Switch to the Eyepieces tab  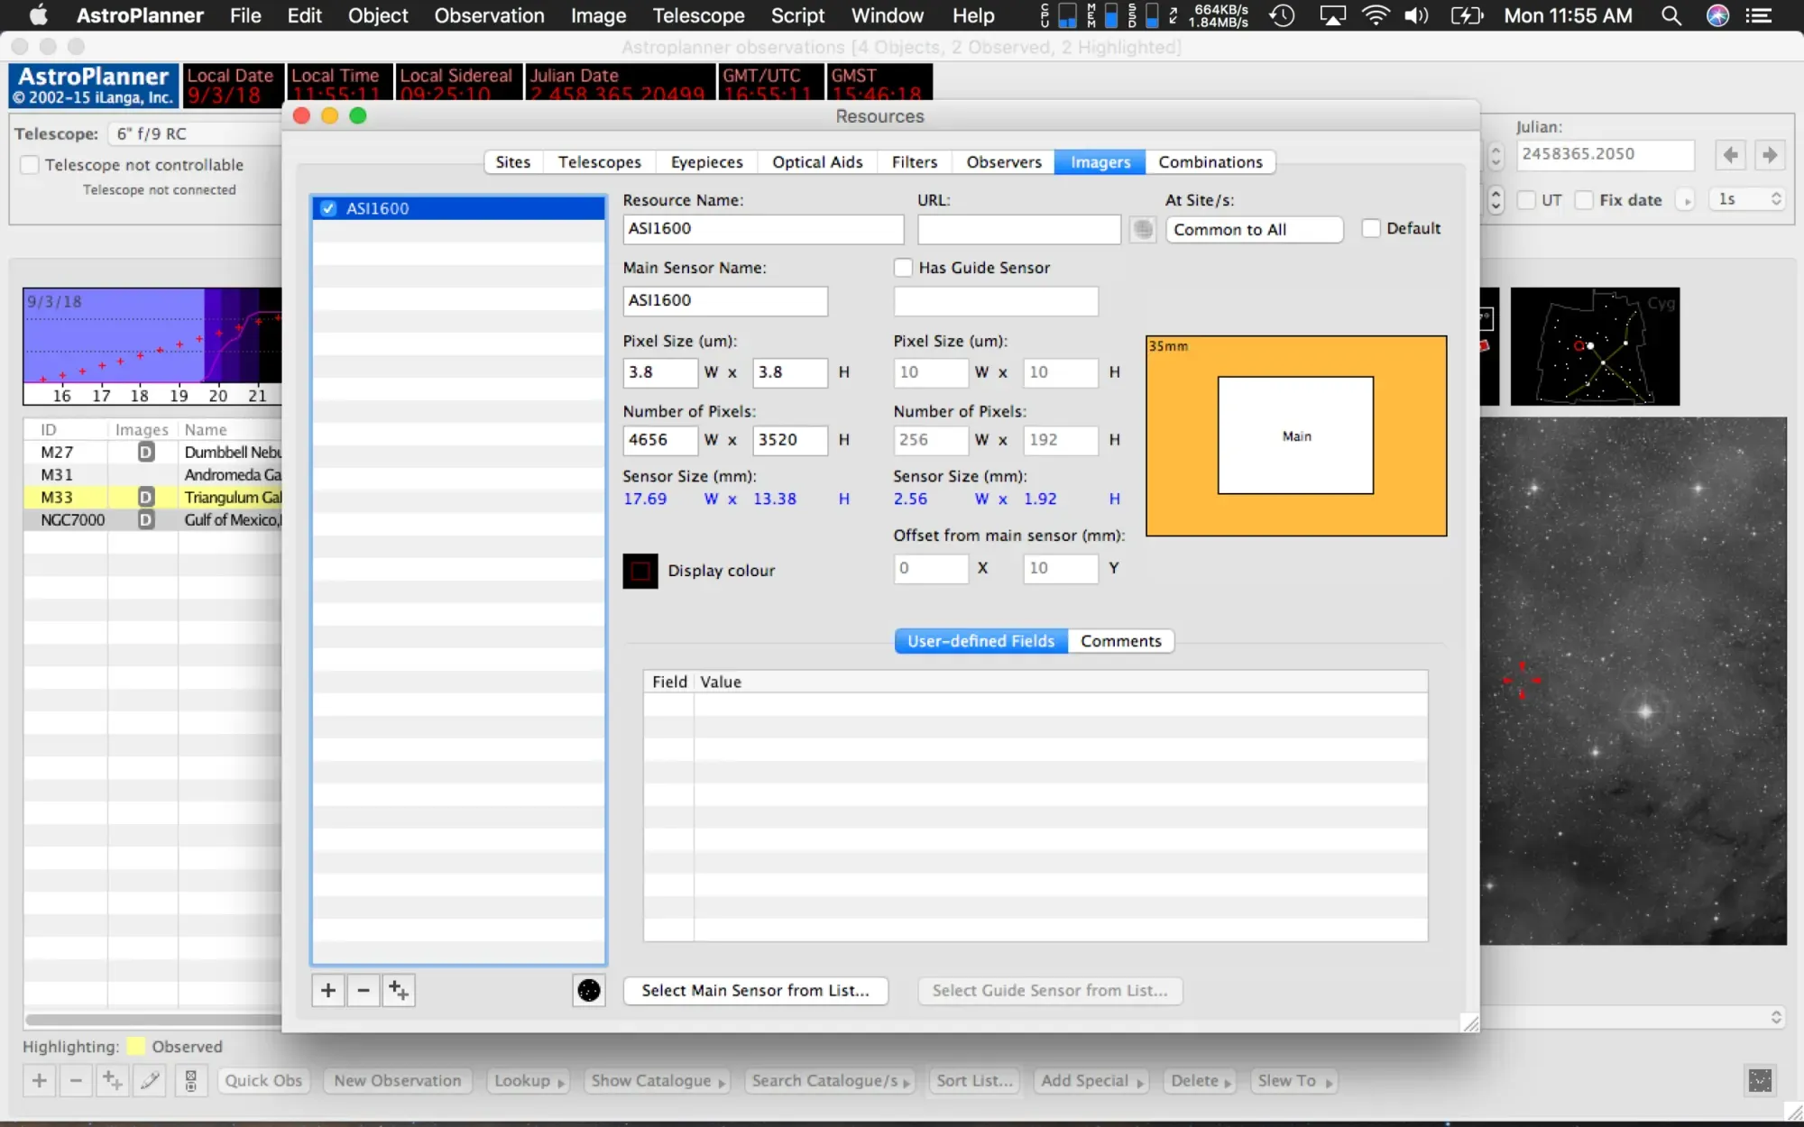tap(706, 161)
